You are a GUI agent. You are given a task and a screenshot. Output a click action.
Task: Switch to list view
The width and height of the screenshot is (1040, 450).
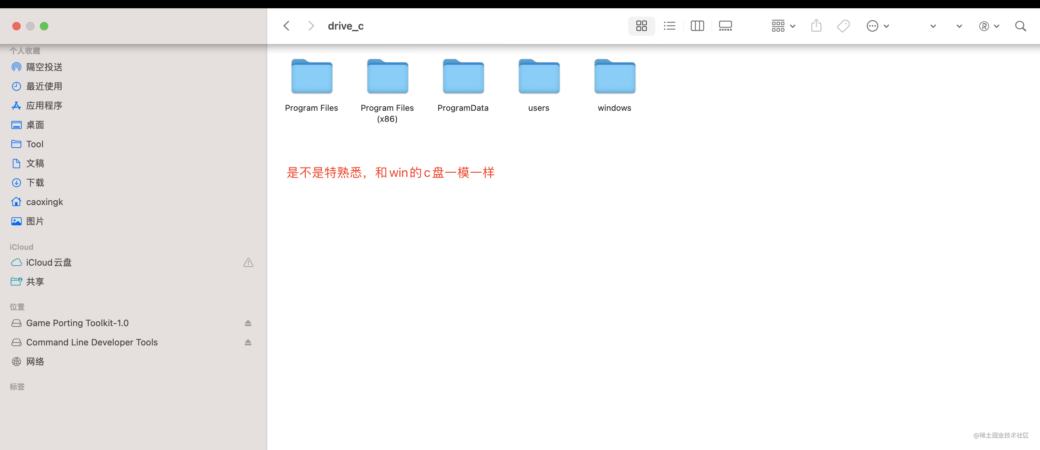coord(669,26)
